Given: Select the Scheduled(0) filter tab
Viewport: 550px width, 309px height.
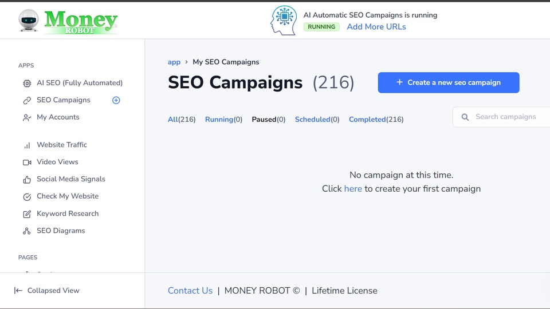Looking at the screenshot, I should point(317,120).
